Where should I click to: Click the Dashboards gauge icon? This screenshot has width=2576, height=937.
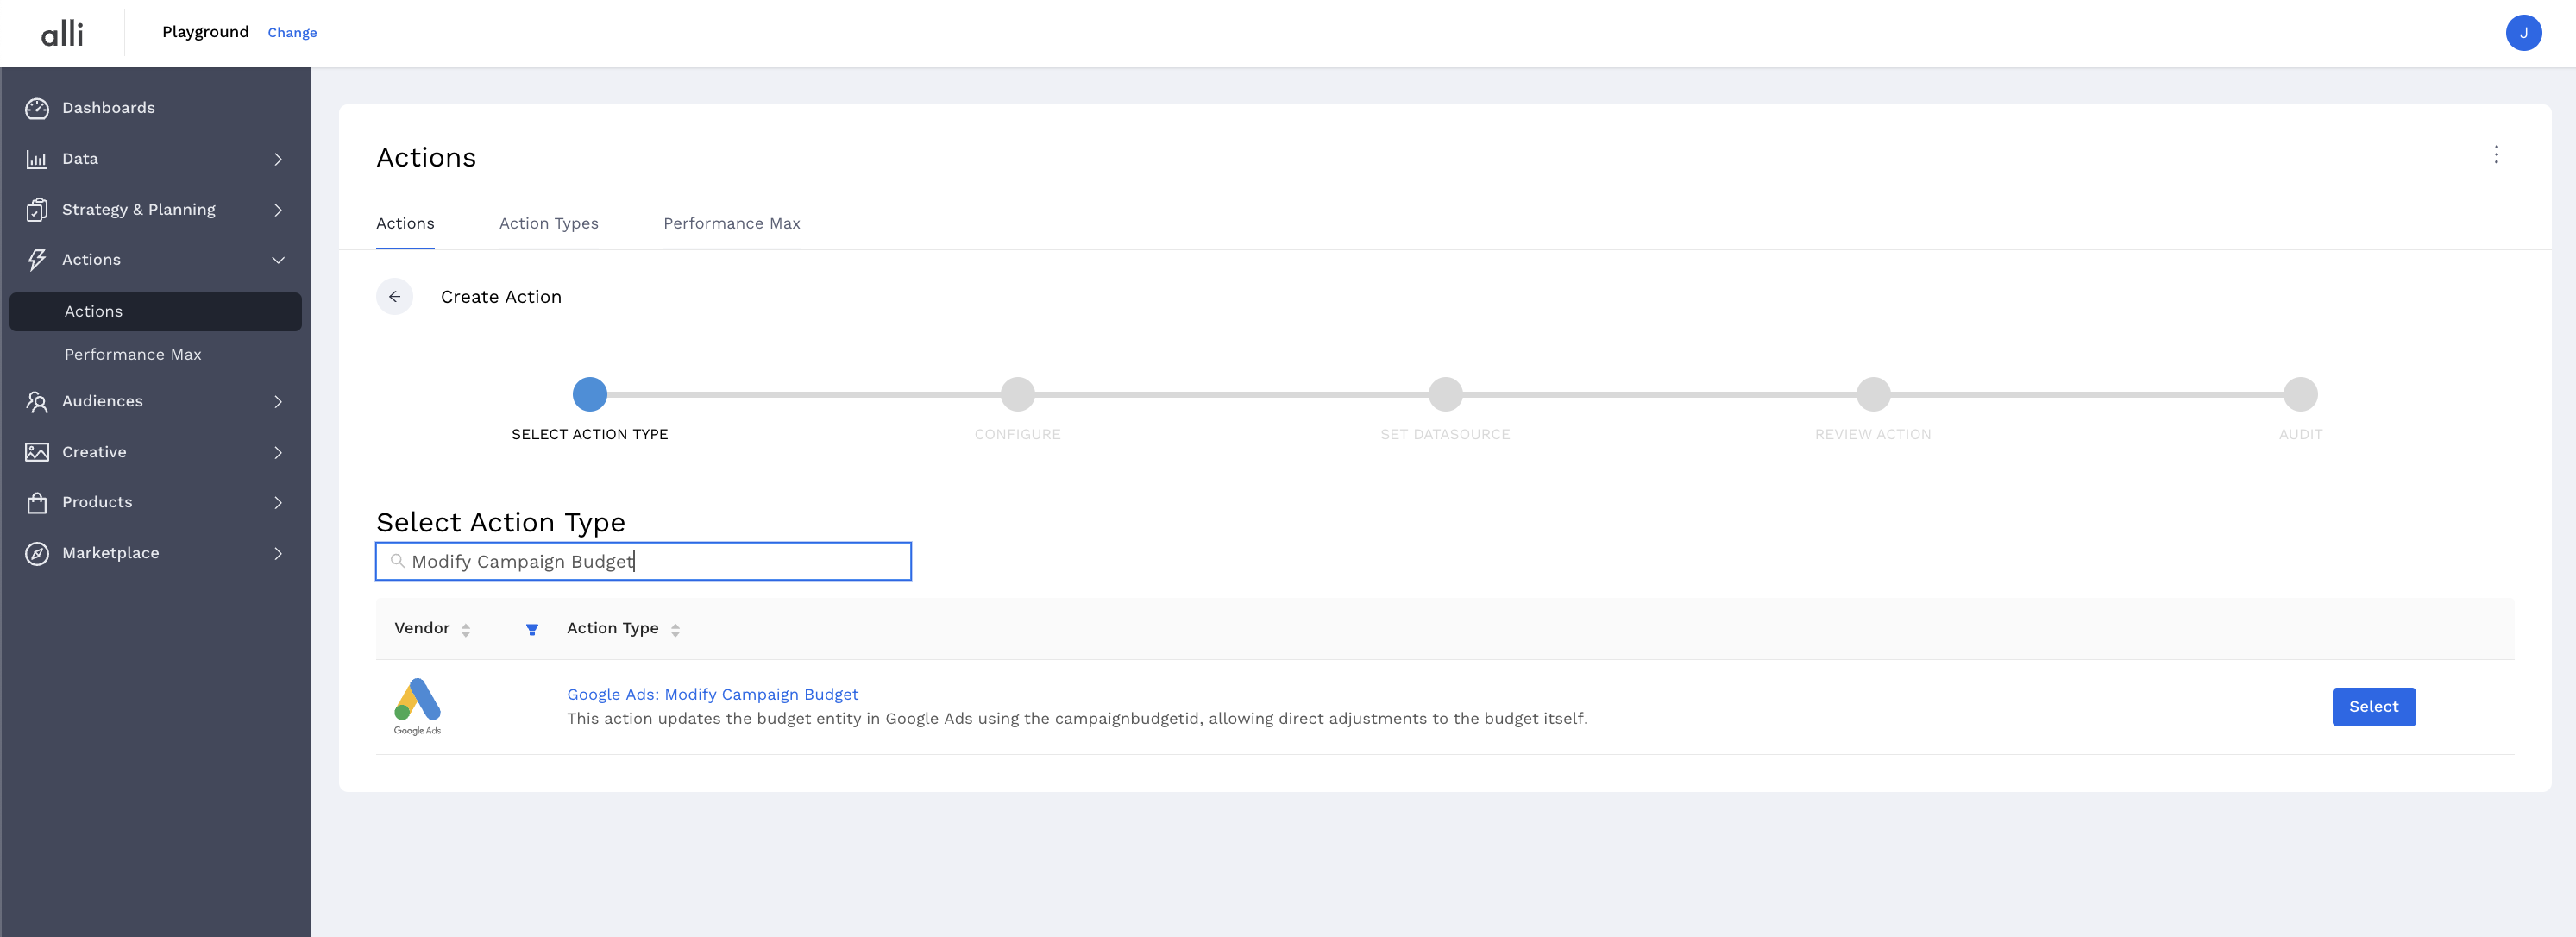pyautogui.click(x=37, y=108)
